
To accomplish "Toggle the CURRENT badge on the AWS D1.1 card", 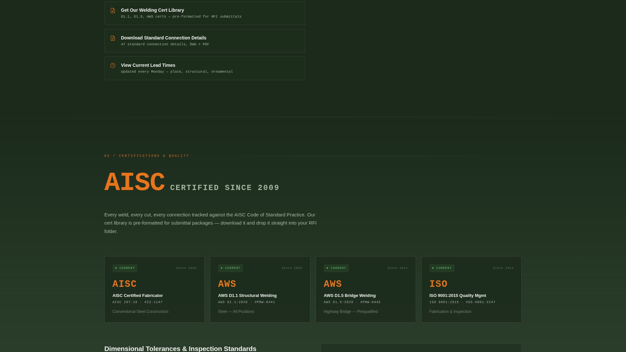I will [231, 268].
